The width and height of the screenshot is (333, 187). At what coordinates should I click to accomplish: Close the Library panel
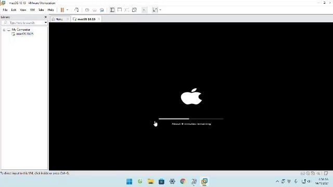(45, 17)
